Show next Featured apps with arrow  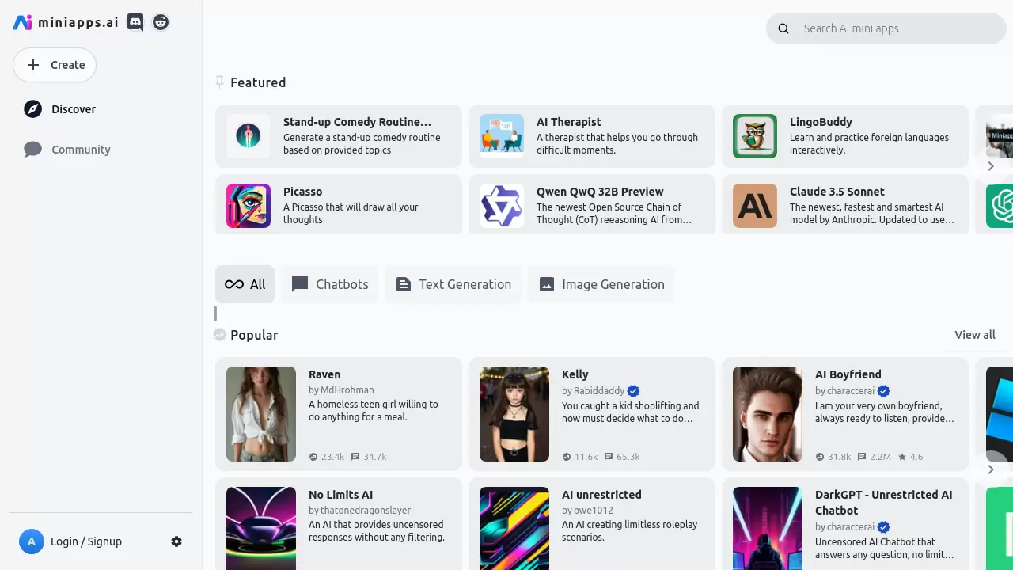[x=991, y=166]
